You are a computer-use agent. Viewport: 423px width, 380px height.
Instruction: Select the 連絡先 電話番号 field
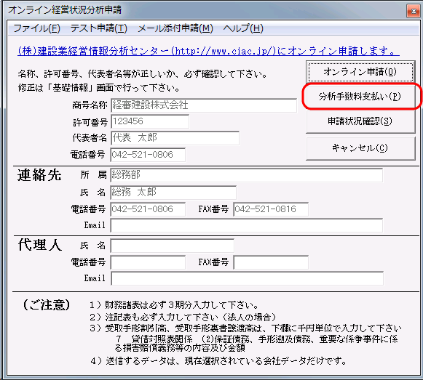148,209
